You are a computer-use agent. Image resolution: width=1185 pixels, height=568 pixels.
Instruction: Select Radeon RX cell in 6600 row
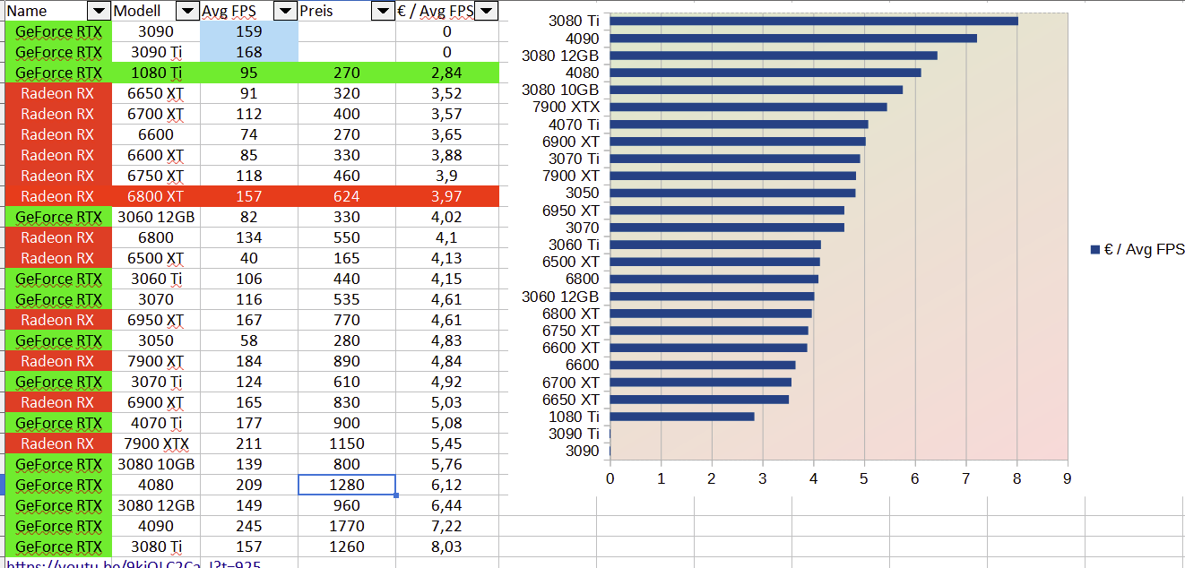coord(58,134)
